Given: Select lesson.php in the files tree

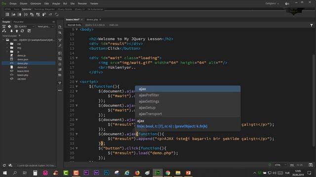Looking at the screenshot, I should (x=23, y=75).
